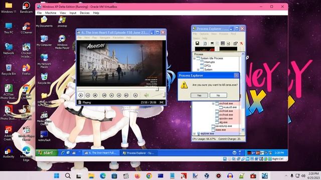This screenshot has width=321, height=180.
Task: Click the Skip Forward button in the player
Action: (x=126, y=95)
